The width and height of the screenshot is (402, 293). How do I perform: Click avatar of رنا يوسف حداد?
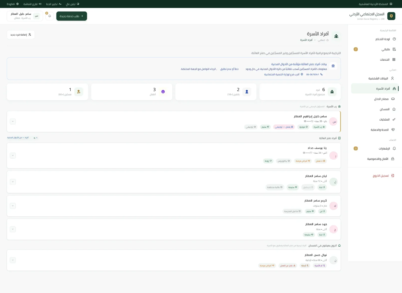pyautogui.click(x=333, y=156)
